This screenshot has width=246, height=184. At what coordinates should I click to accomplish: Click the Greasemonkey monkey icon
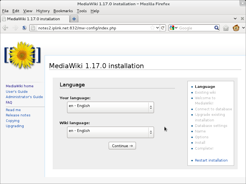tap(236, 28)
